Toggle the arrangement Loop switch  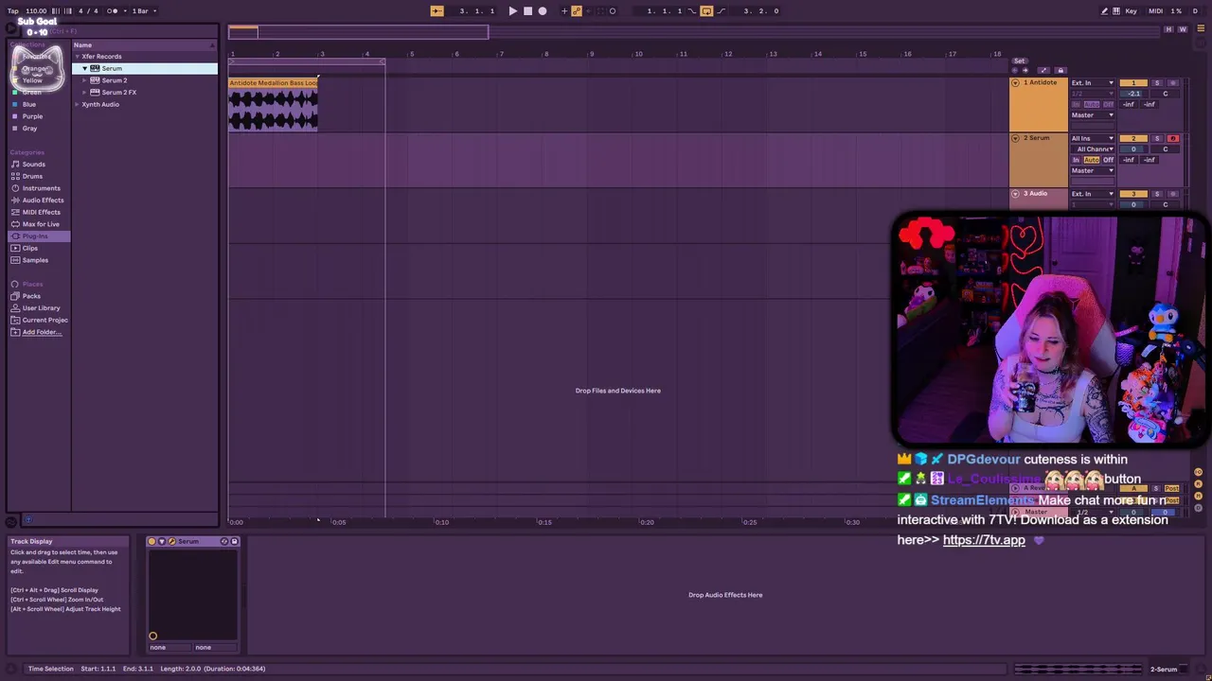[706, 11]
